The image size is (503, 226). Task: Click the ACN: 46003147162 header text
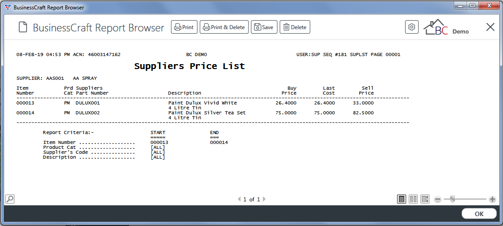tap(97, 55)
